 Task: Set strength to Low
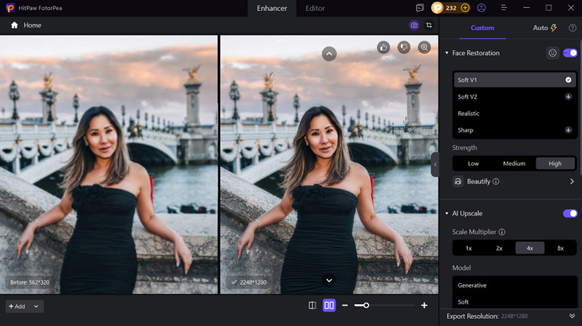pos(473,164)
